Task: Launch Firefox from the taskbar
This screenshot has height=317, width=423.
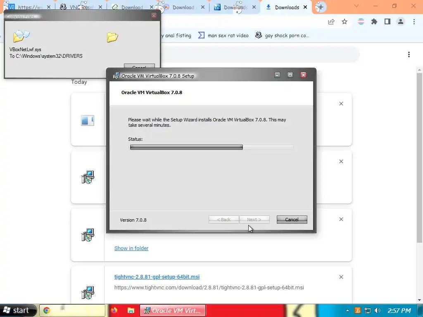Action: (114, 310)
